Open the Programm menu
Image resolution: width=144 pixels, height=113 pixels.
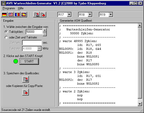point(9,8)
